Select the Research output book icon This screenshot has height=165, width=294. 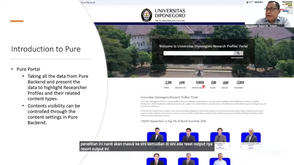199,83
